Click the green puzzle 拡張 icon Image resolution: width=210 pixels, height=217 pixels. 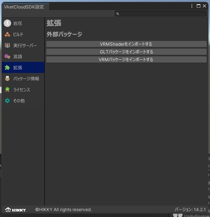click(7, 67)
